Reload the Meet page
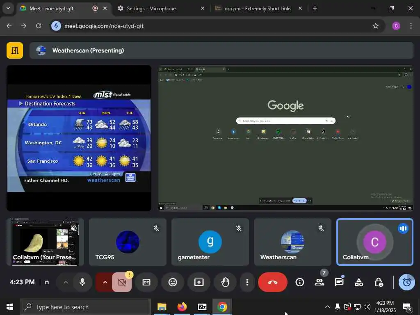The height and width of the screenshot is (315, 420). (39, 26)
